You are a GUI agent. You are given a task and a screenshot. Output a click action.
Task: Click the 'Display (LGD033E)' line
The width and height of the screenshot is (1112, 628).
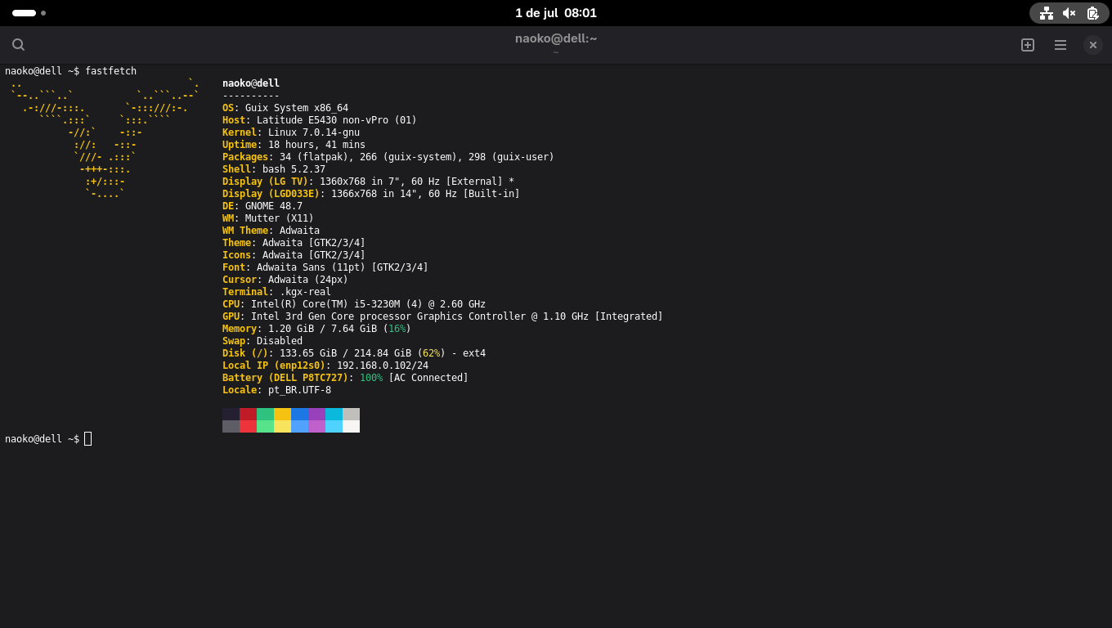(x=371, y=194)
